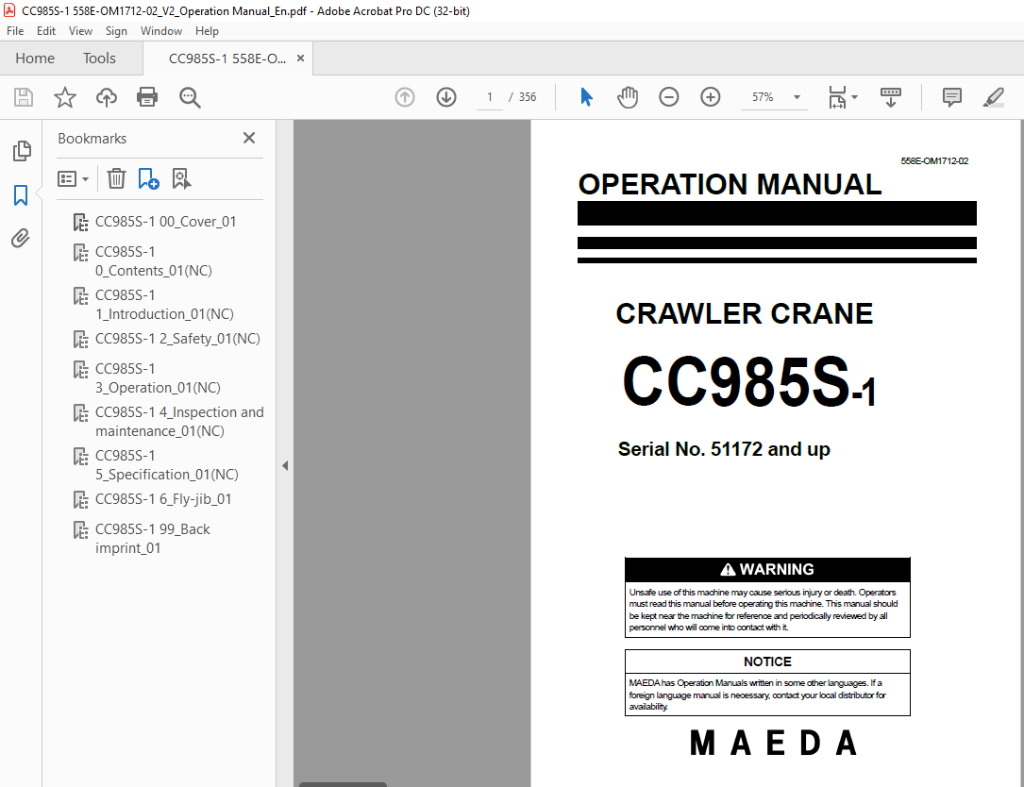Collapse navigation pane with side arrow
The image size is (1024, 787).
click(285, 465)
